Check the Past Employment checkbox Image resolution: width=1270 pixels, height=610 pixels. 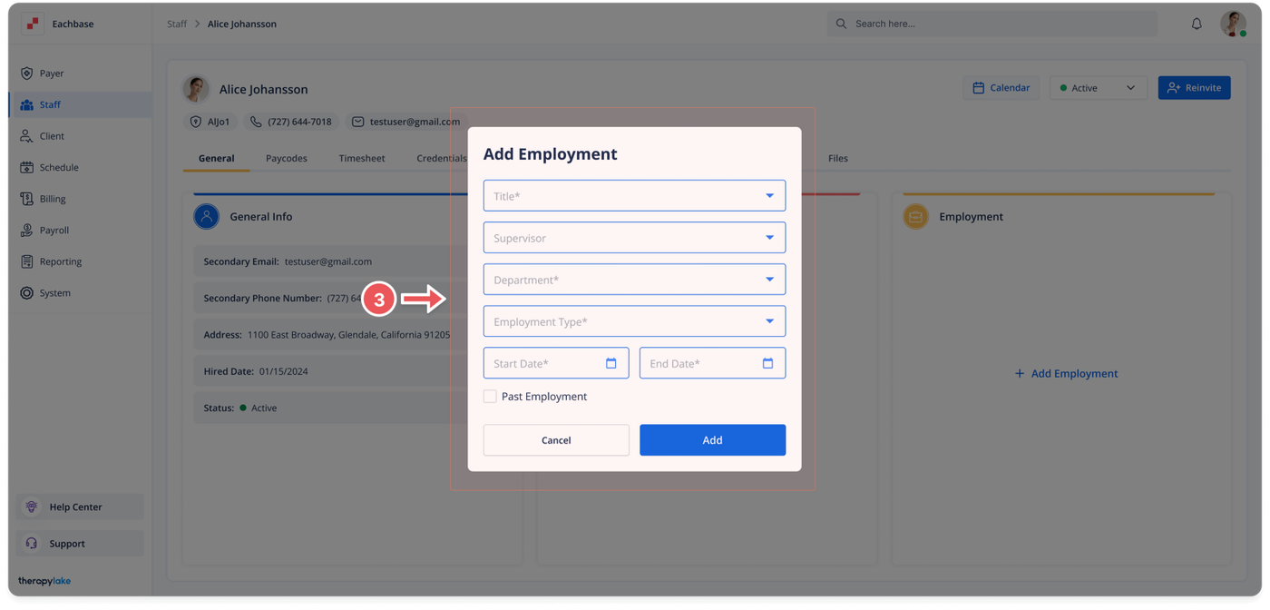tap(490, 397)
